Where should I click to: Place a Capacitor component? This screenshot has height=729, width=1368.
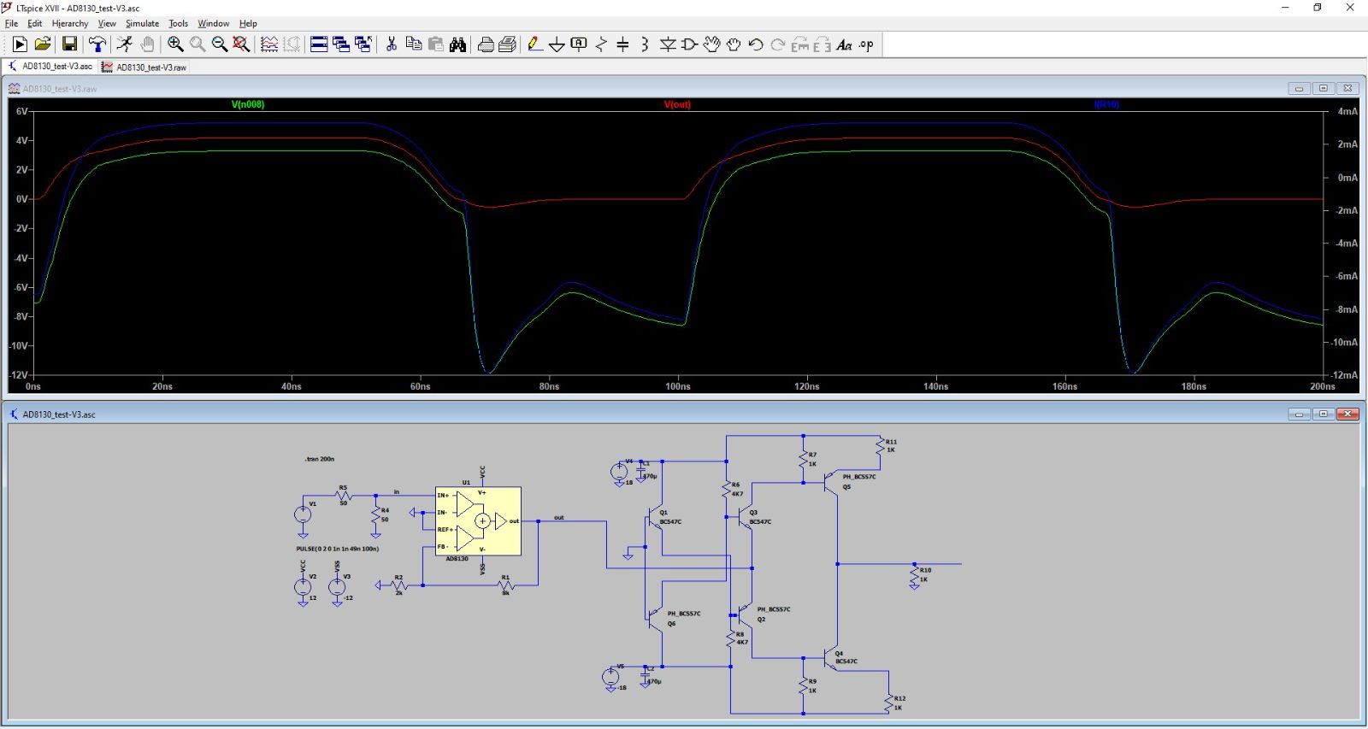[x=623, y=44]
